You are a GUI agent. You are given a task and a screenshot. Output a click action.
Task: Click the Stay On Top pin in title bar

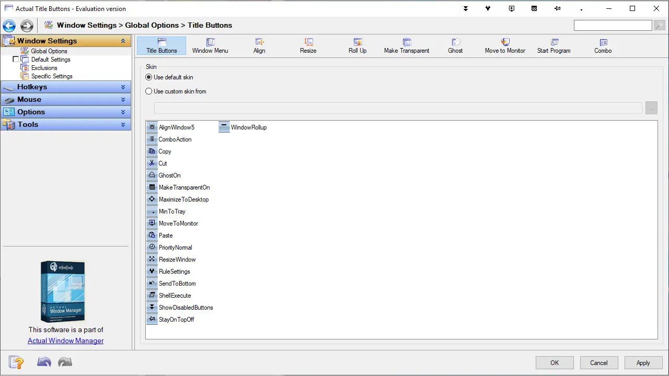pos(557,8)
